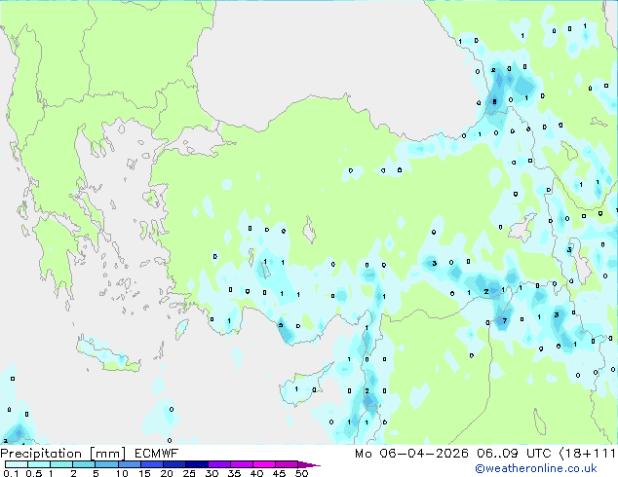Click the legend tick label "25"
The width and height of the screenshot is (618, 477).
(189, 473)
